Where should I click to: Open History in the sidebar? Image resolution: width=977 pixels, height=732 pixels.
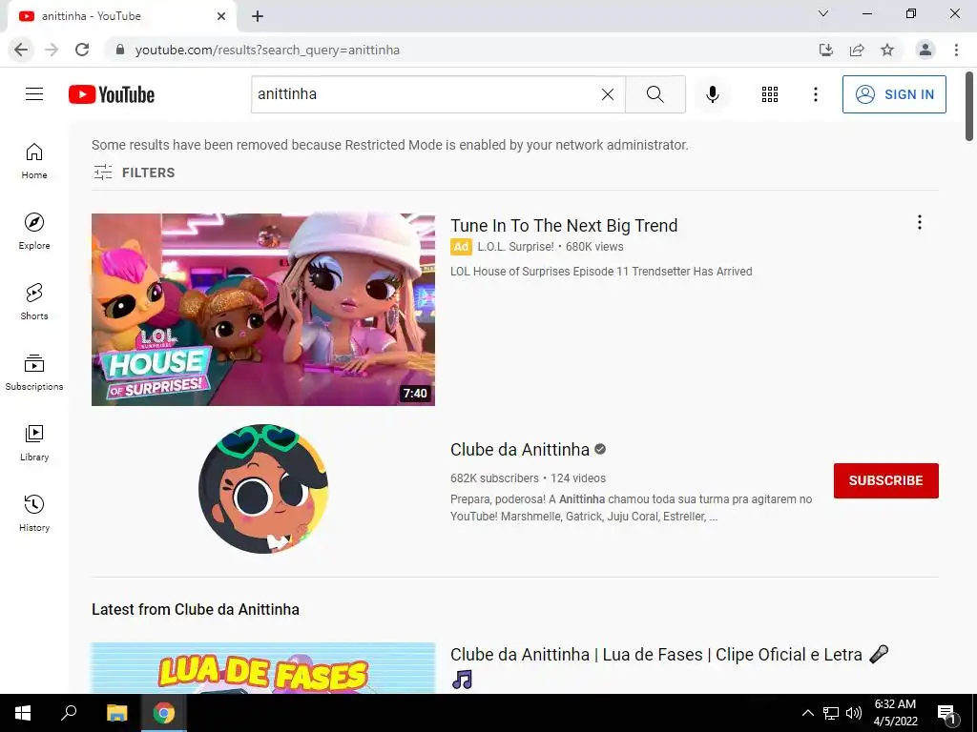pos(34,513)
